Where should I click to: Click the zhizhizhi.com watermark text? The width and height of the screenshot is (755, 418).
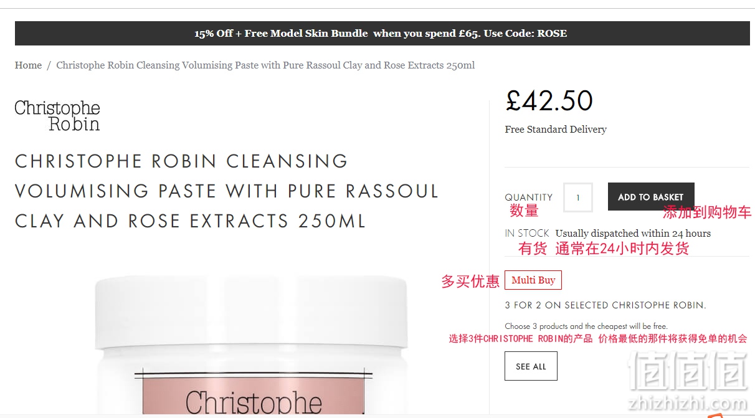[x=688, y=403]
